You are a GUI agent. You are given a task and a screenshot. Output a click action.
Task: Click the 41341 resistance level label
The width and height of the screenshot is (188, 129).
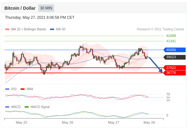tap(171, 41)
